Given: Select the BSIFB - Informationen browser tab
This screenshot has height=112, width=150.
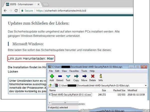Looking at the screenshot, I should pyautogui.click(x=22, y=4).
